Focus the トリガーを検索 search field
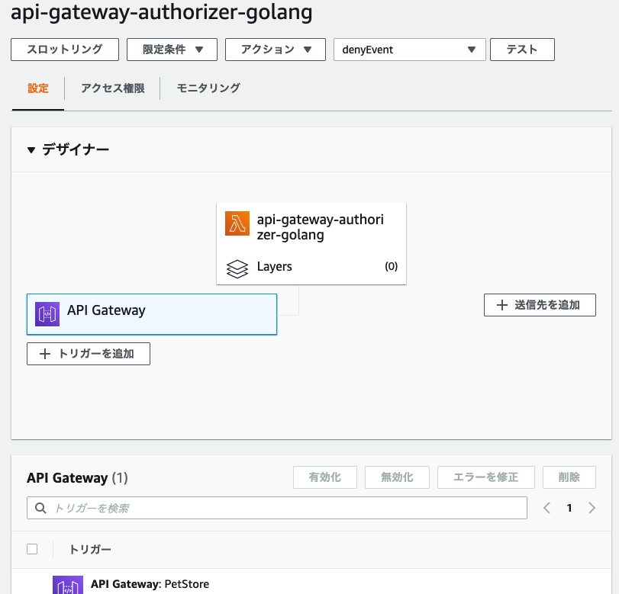619x594 pixels. (277, 508)
